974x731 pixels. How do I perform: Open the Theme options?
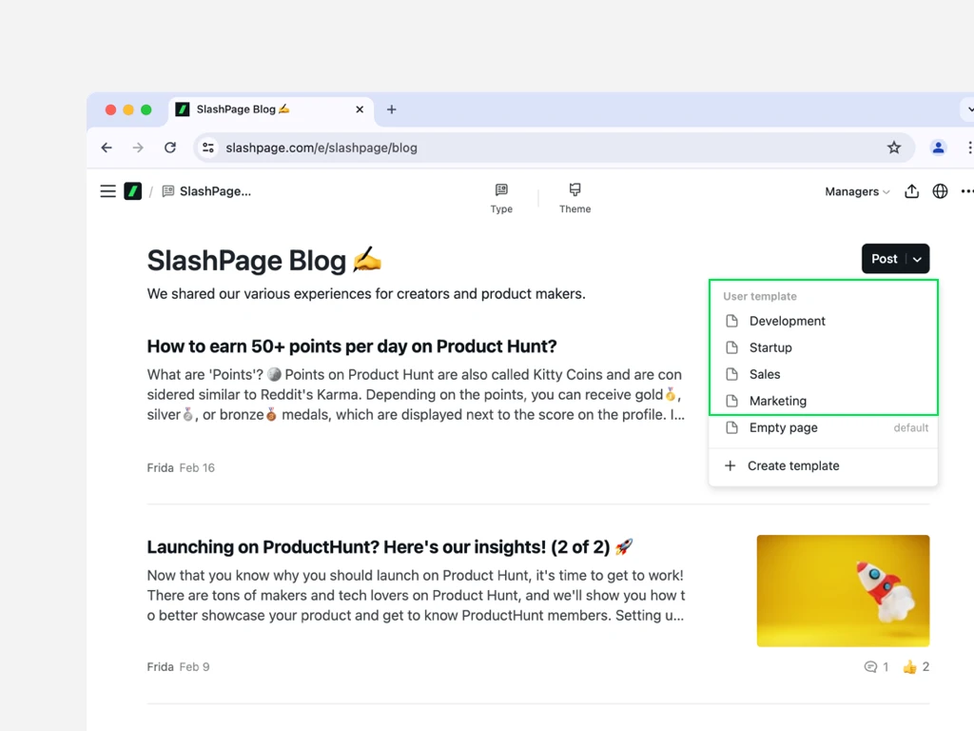[575, 198]
